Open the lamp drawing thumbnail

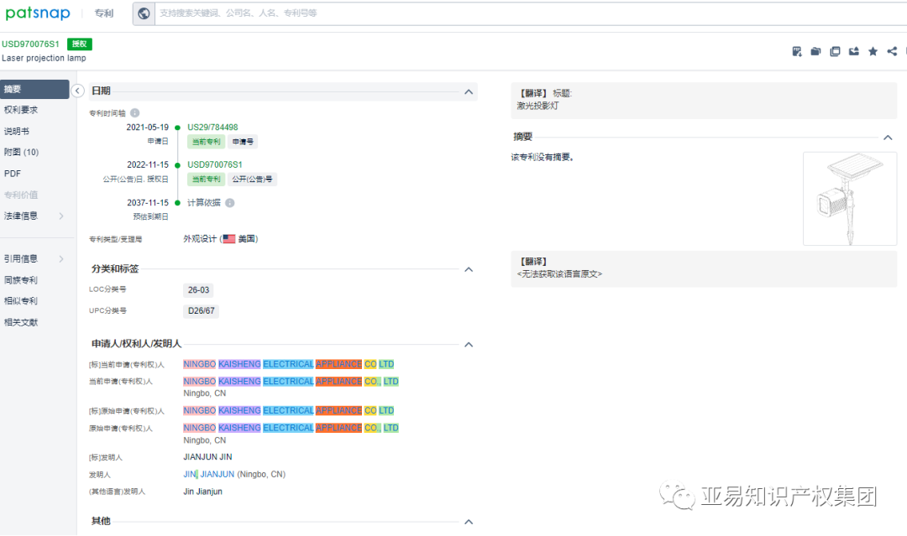[x=850, y=199]
